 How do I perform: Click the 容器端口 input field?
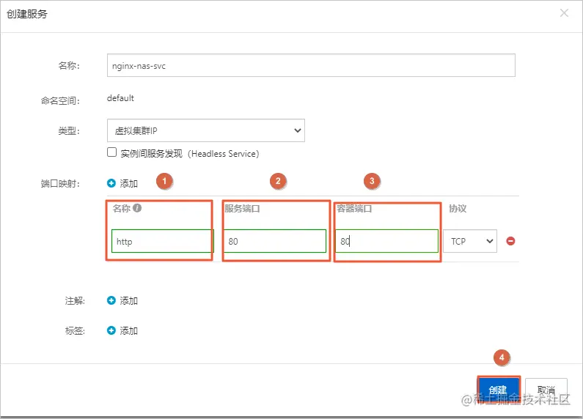click(386, 241)
